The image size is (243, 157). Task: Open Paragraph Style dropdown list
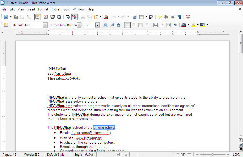point(45,25)
